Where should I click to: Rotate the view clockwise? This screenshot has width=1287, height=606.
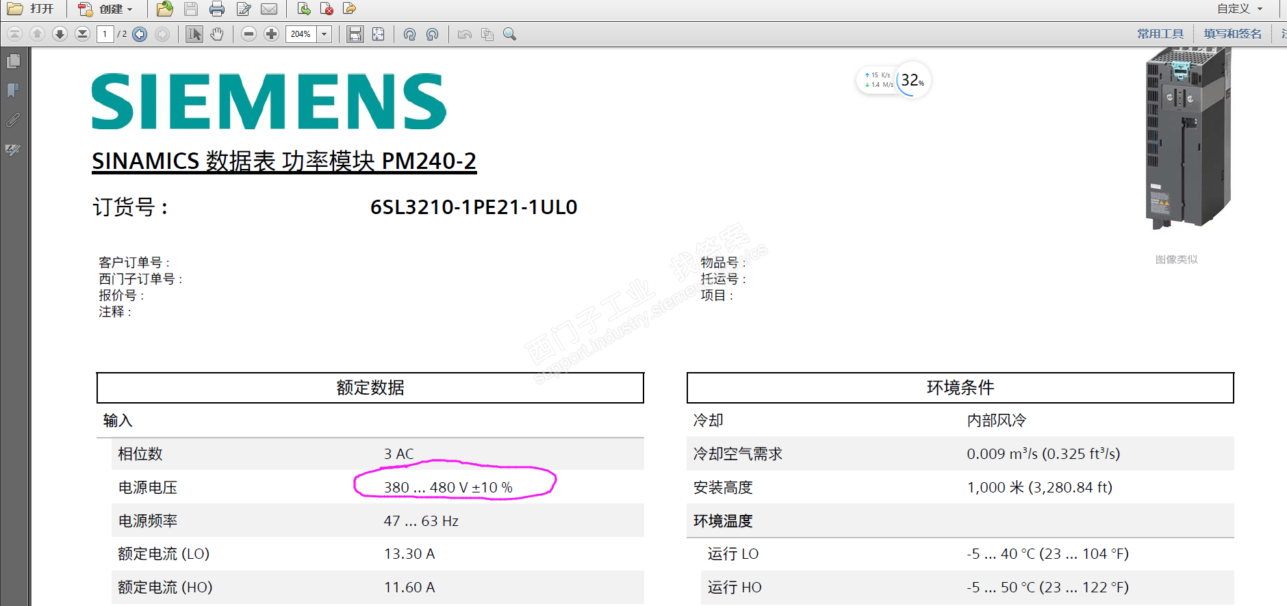409,34
